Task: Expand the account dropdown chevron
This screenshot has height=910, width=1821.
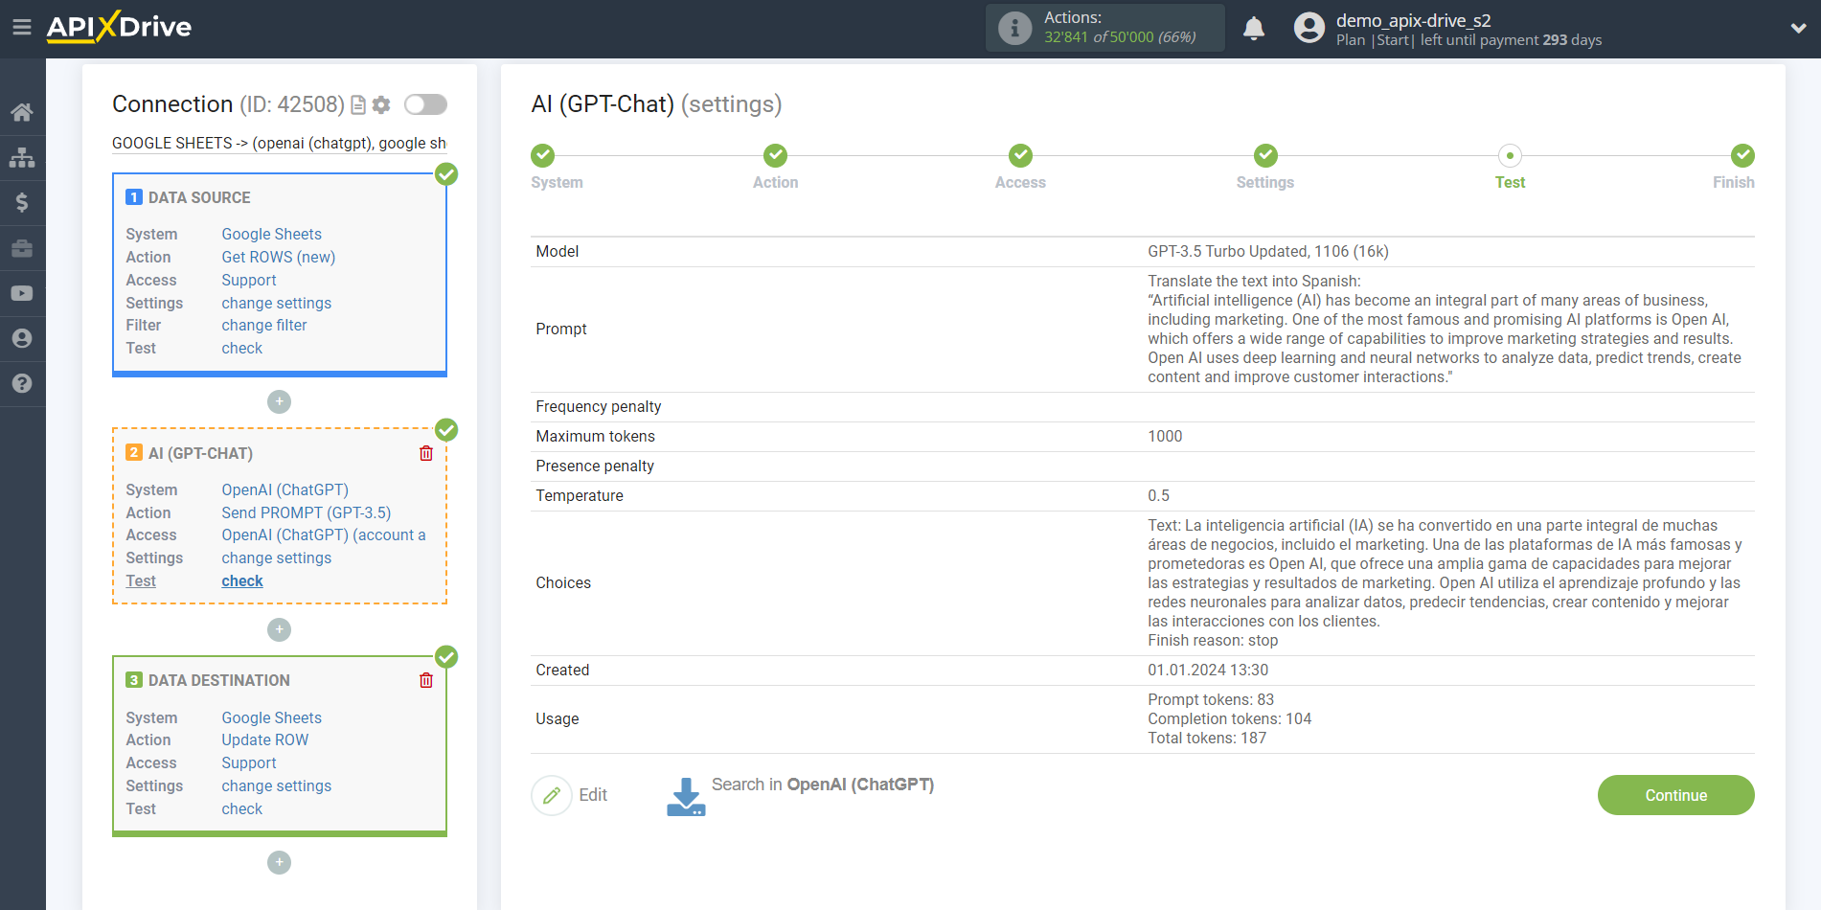Action: 1798,28
